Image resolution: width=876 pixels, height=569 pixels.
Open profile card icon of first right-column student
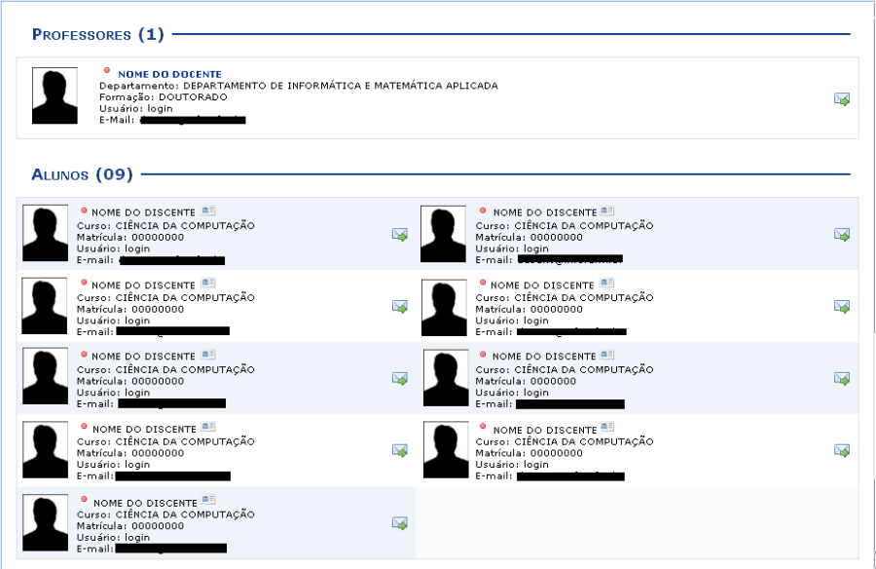(x=607, y=210)
